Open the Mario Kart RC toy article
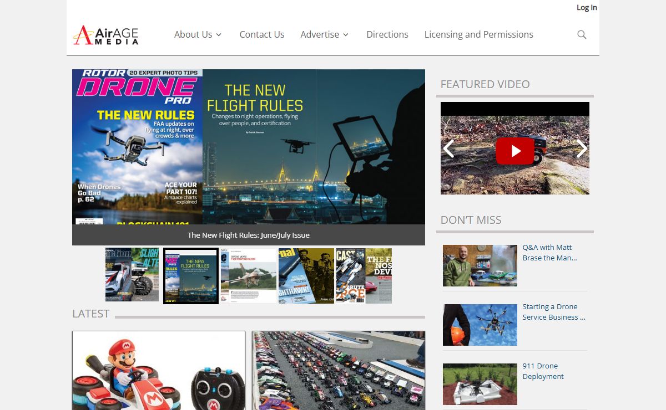 click(159, 371)
